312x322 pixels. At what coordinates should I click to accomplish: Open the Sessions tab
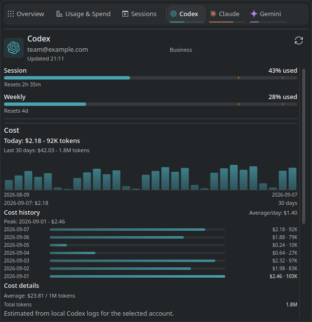pos(139,14)
